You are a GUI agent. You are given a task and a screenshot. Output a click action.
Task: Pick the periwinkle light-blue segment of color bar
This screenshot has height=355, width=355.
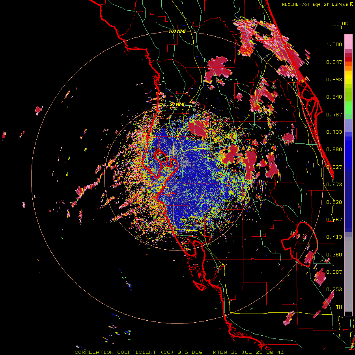pyautogui.click(x=348, y=125)
